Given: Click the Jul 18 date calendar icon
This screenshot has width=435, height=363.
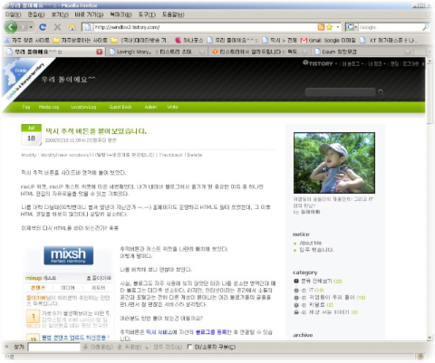Looking at the screenshot, I should (31, 135).
